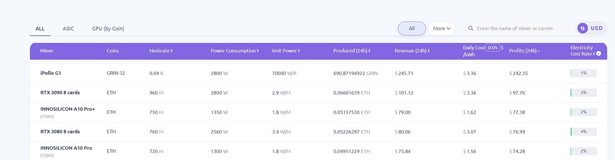Expand the More dropdown
The height and width of the screenshot is (160, 615).
442,28
